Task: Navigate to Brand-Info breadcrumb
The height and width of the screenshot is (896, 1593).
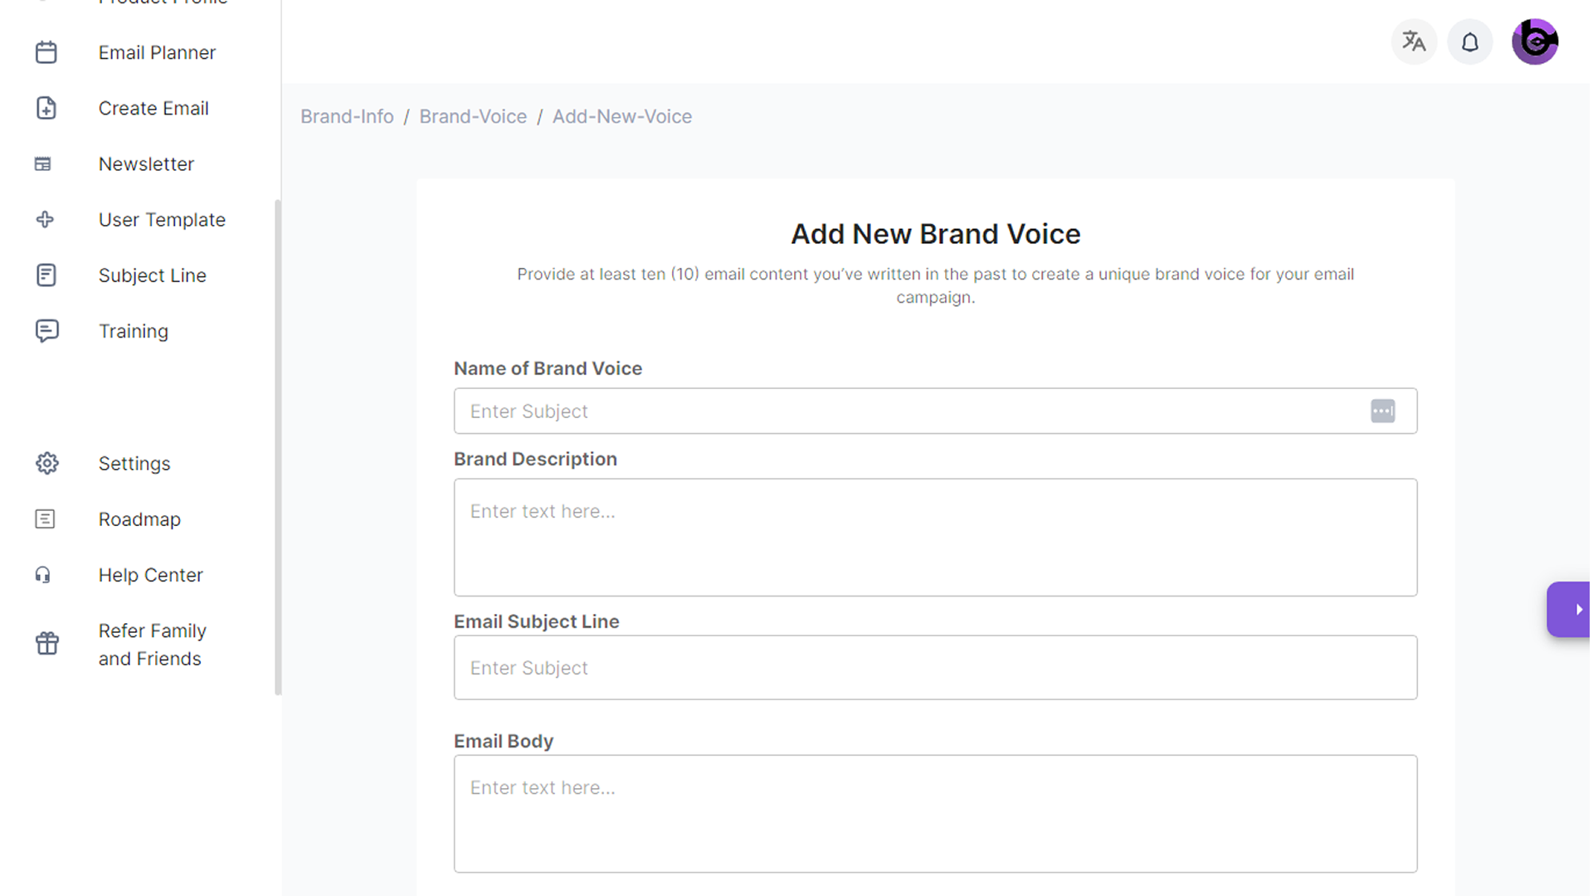Action: coord(347,116)
